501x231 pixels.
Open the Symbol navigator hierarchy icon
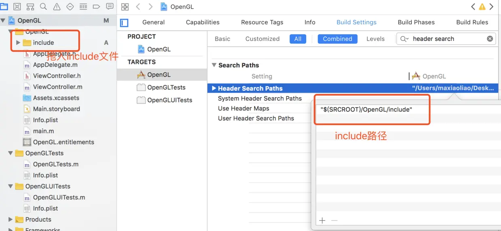[30, 6]
